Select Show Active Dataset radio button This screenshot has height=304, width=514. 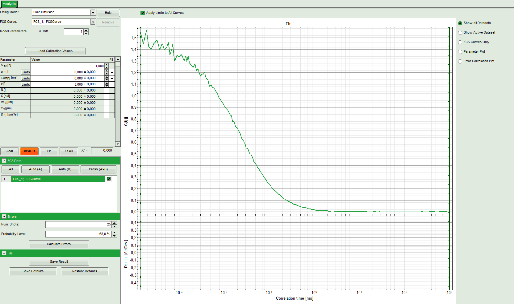coord(460,33)
